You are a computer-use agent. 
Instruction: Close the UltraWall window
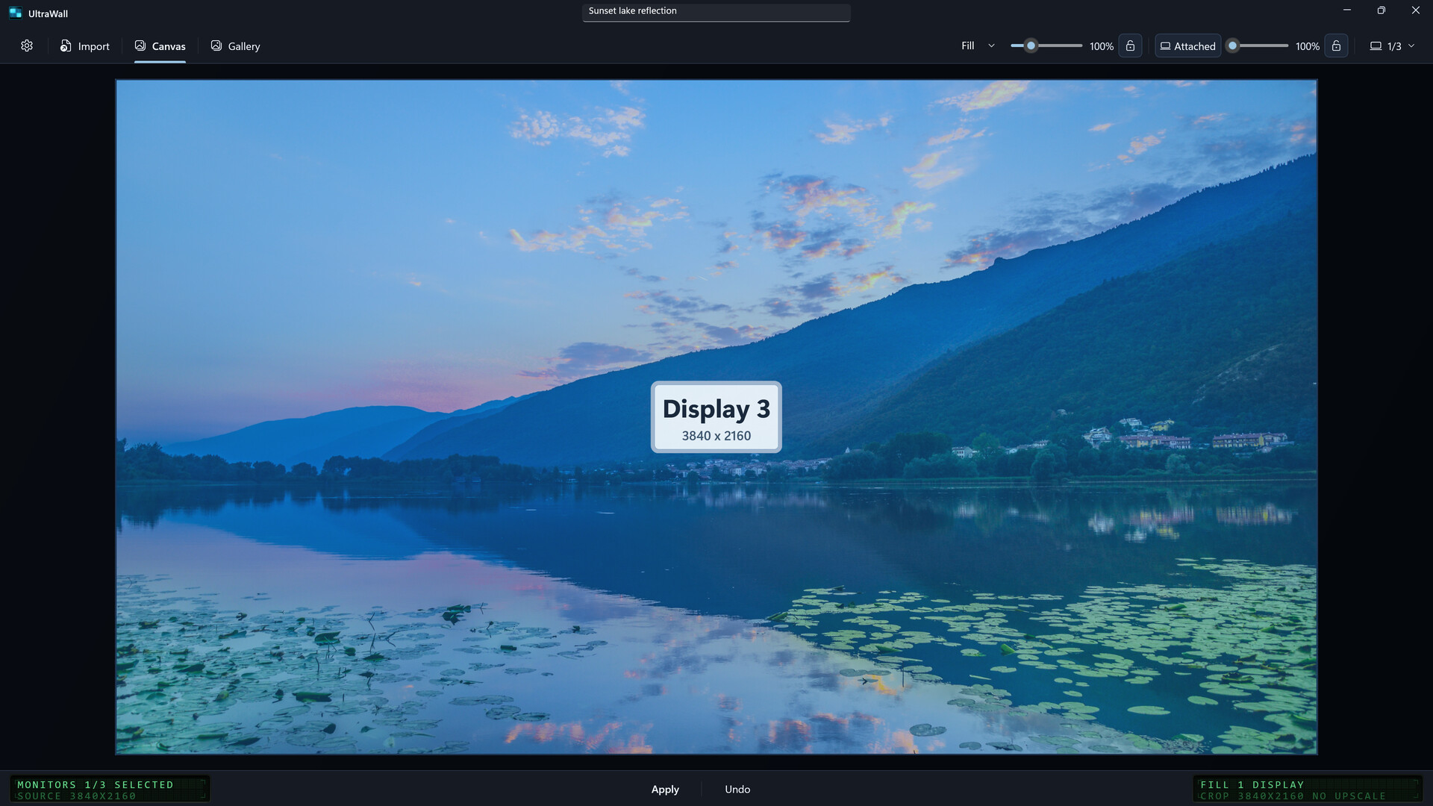coord(1416,10)
